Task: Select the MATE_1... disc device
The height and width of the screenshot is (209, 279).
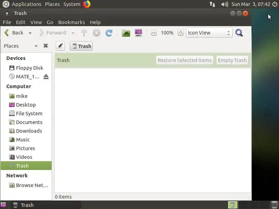Action: 24,77
